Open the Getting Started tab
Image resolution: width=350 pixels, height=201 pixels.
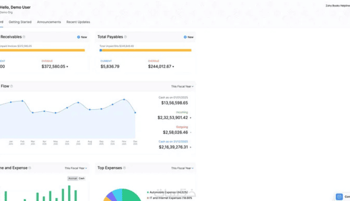coord(20,22)
